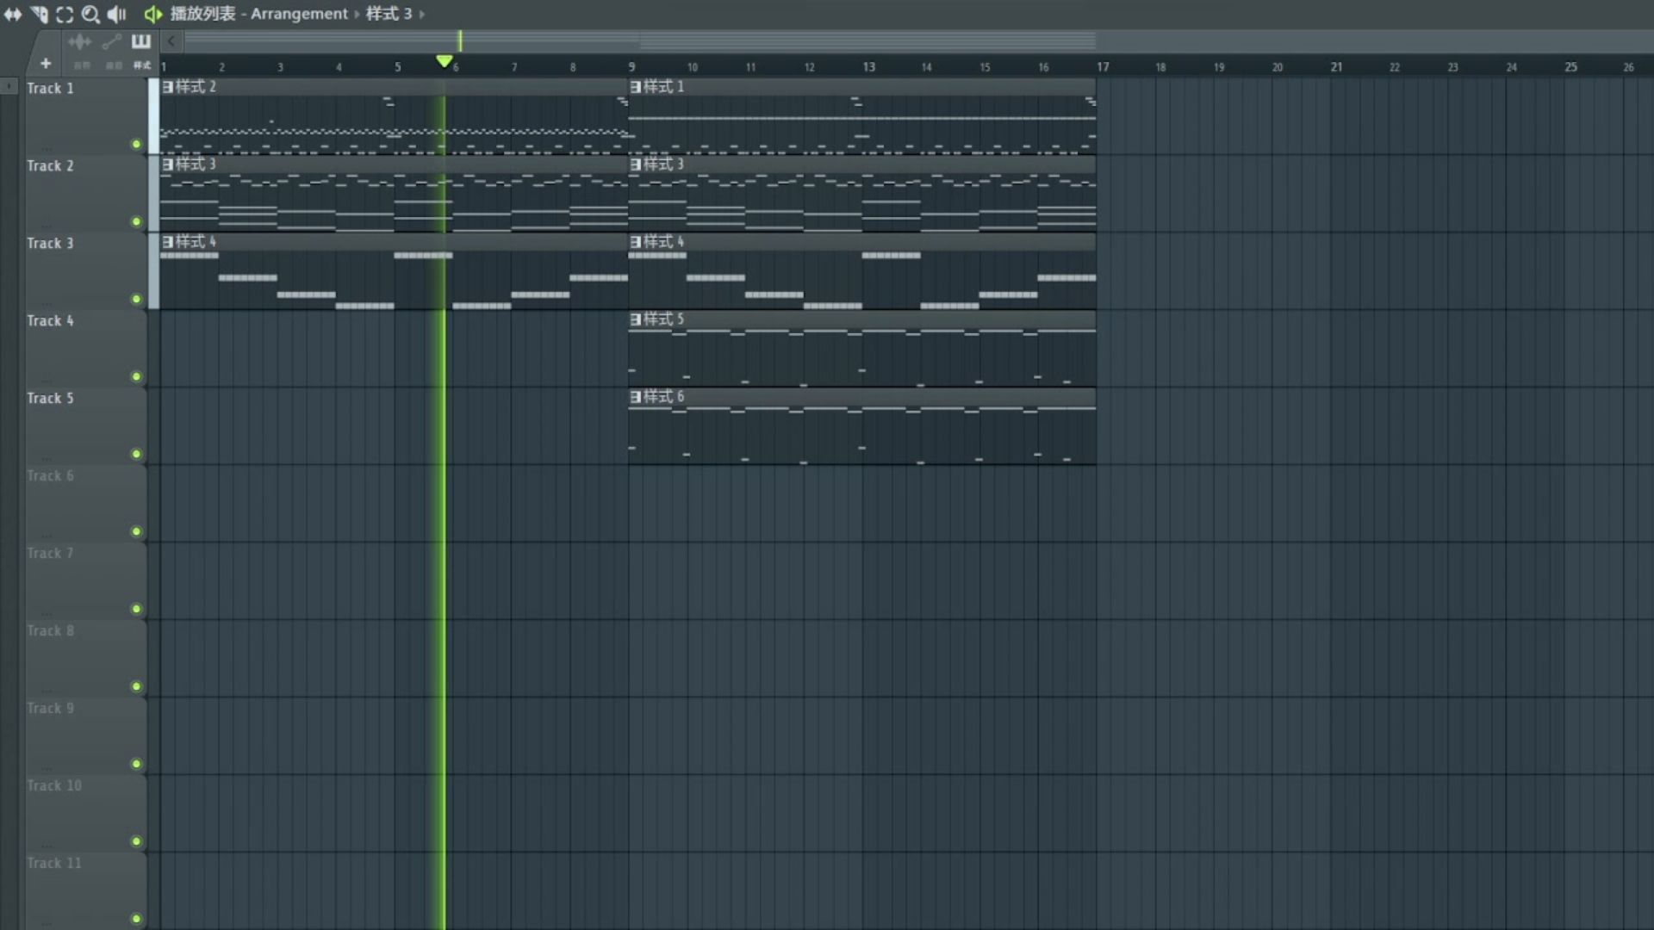Select the Slice tool icon
The image size is (1654, 930).
pyautogui.click(x=40, y=14)
